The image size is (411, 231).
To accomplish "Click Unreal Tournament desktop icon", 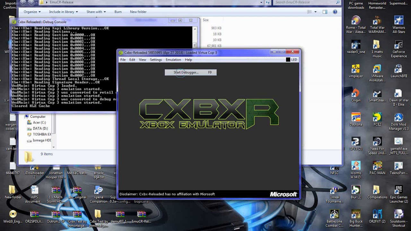I will (334, 194).
